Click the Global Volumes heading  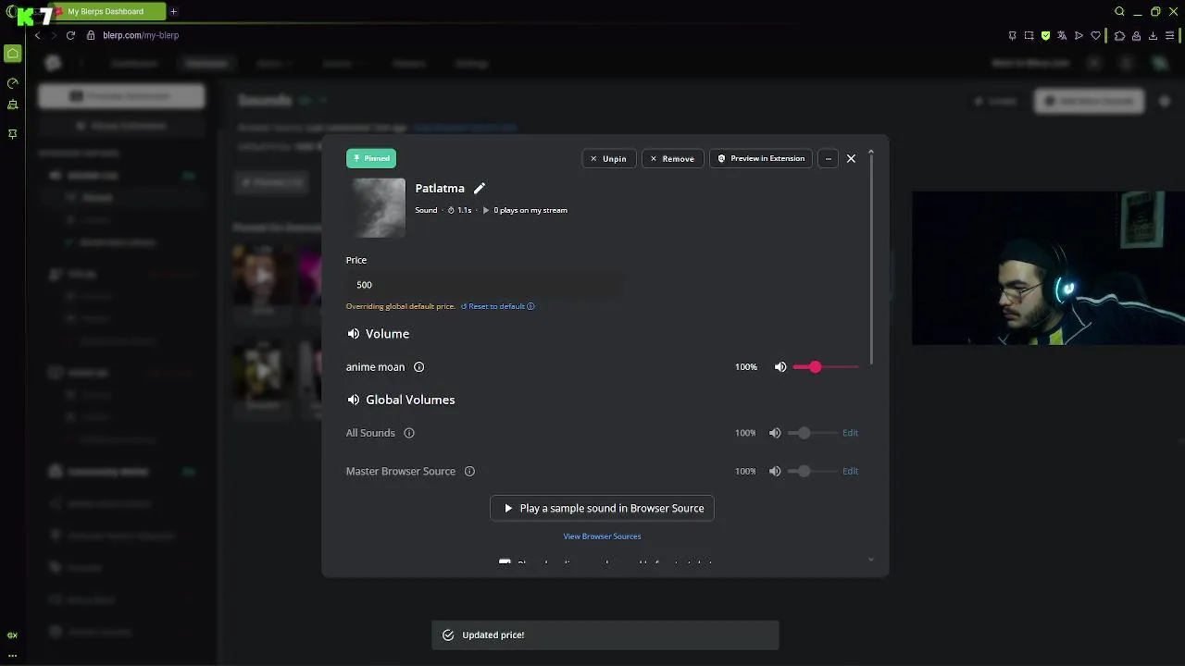[410, 400]
